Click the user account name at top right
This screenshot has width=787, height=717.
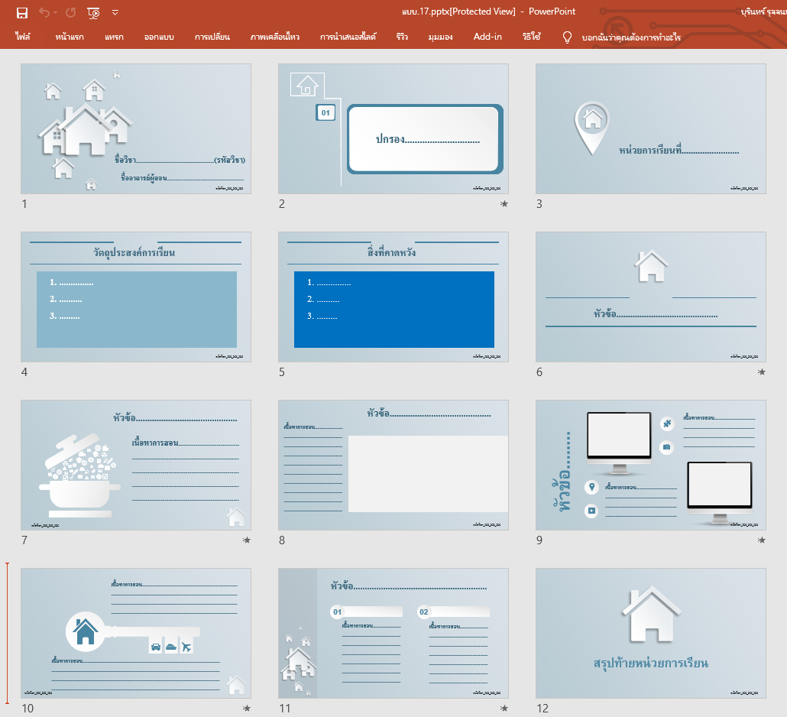(x=763, y=12)
